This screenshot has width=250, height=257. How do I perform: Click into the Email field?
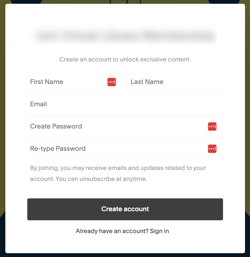click(x=125, y=104)
